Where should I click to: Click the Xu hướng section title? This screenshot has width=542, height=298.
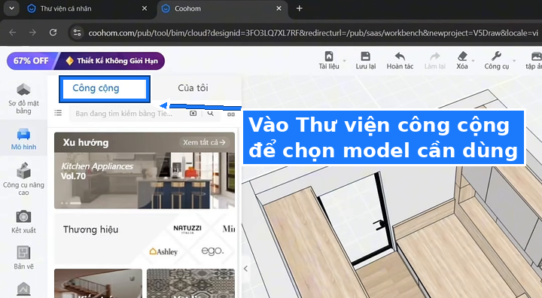click(x=86, y=142)
